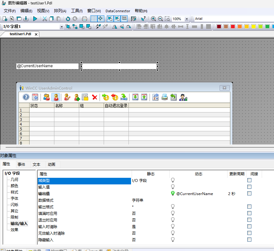This screenshot has width=274, height=251.
Task: Switch to the 事件 tab
Action: [x=21, y=164]
